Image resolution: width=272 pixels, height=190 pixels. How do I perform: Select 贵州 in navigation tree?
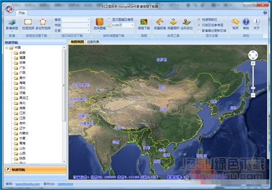click(x=22, y=78)
